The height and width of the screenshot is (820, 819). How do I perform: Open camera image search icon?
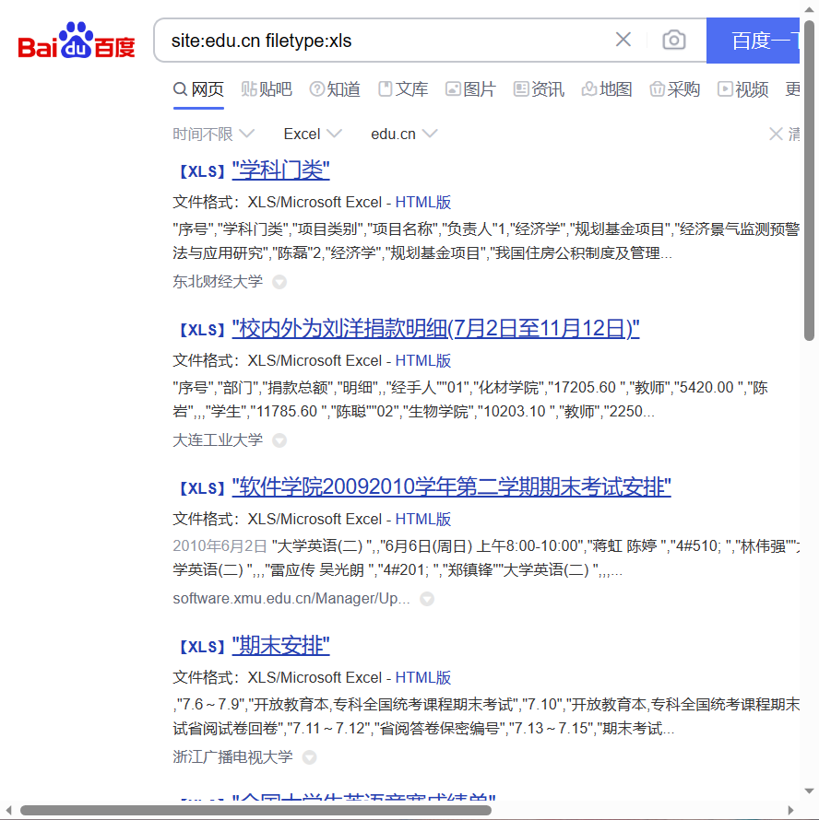click(x=674, y=40)
